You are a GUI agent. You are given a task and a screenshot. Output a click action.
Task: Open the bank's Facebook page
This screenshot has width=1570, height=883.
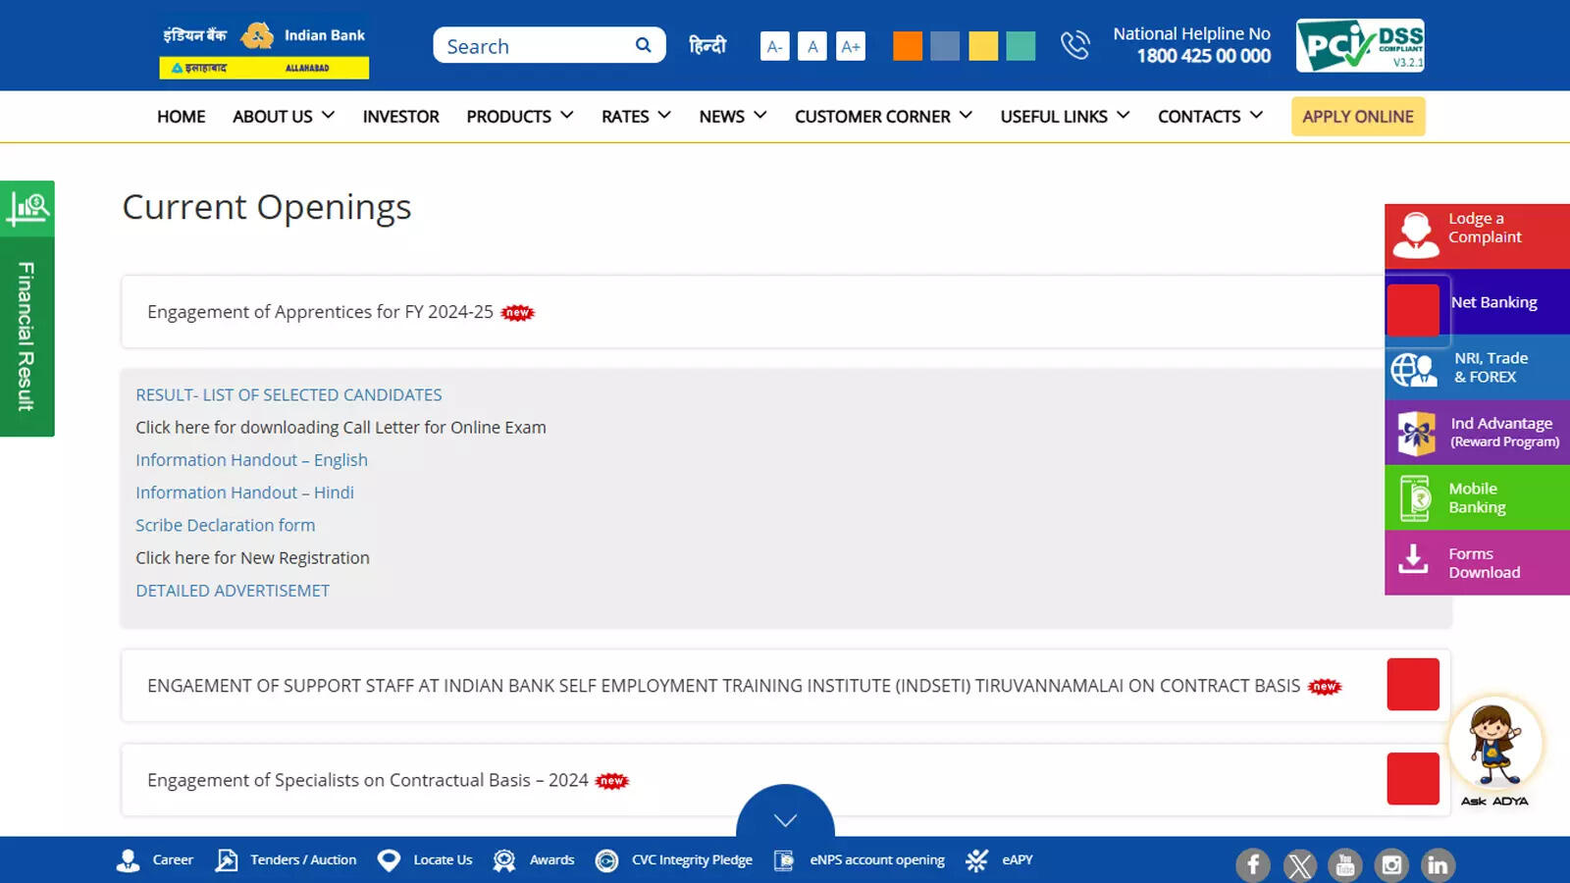pos(1253,864)
